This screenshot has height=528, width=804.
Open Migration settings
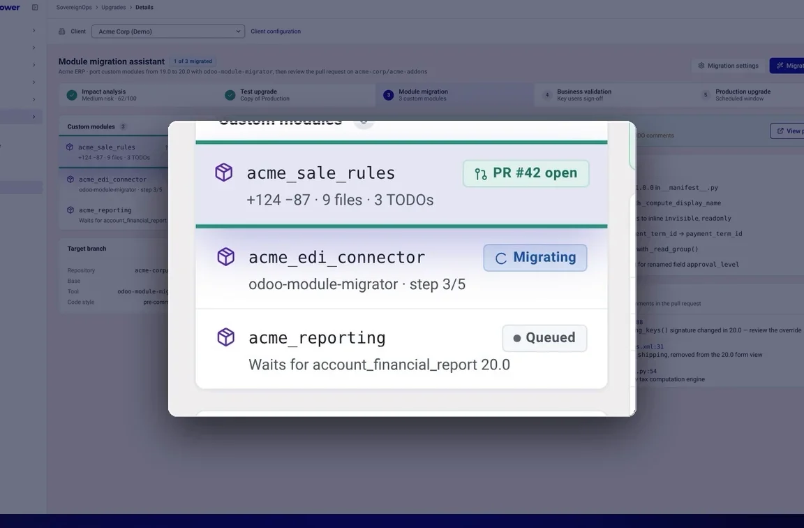[x=728, y=66]
